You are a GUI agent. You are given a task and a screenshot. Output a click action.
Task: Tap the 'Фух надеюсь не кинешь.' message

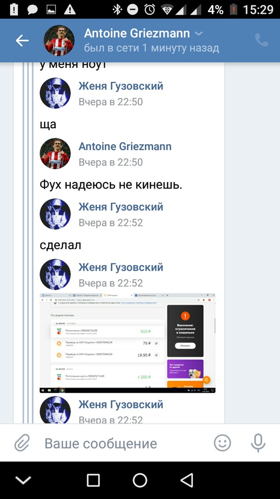pos(111,185)
